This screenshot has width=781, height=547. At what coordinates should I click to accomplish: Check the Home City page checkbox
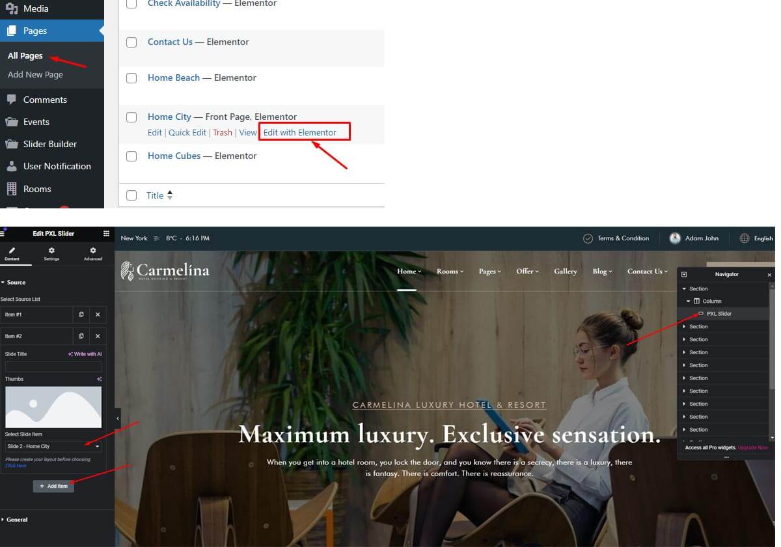pos(131,117)
